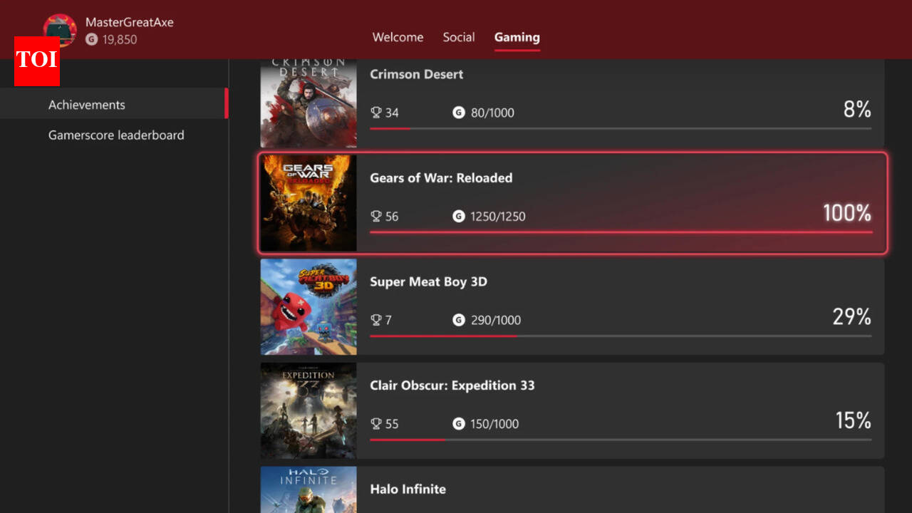This screenshot has width=912, height=513.
Task: Switch to the Social tab
Action: [x=459, y=37]
